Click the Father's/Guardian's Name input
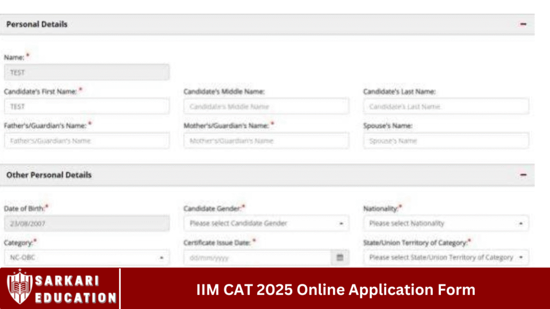Viewport: 550px width, 309px height. point(86,141)
